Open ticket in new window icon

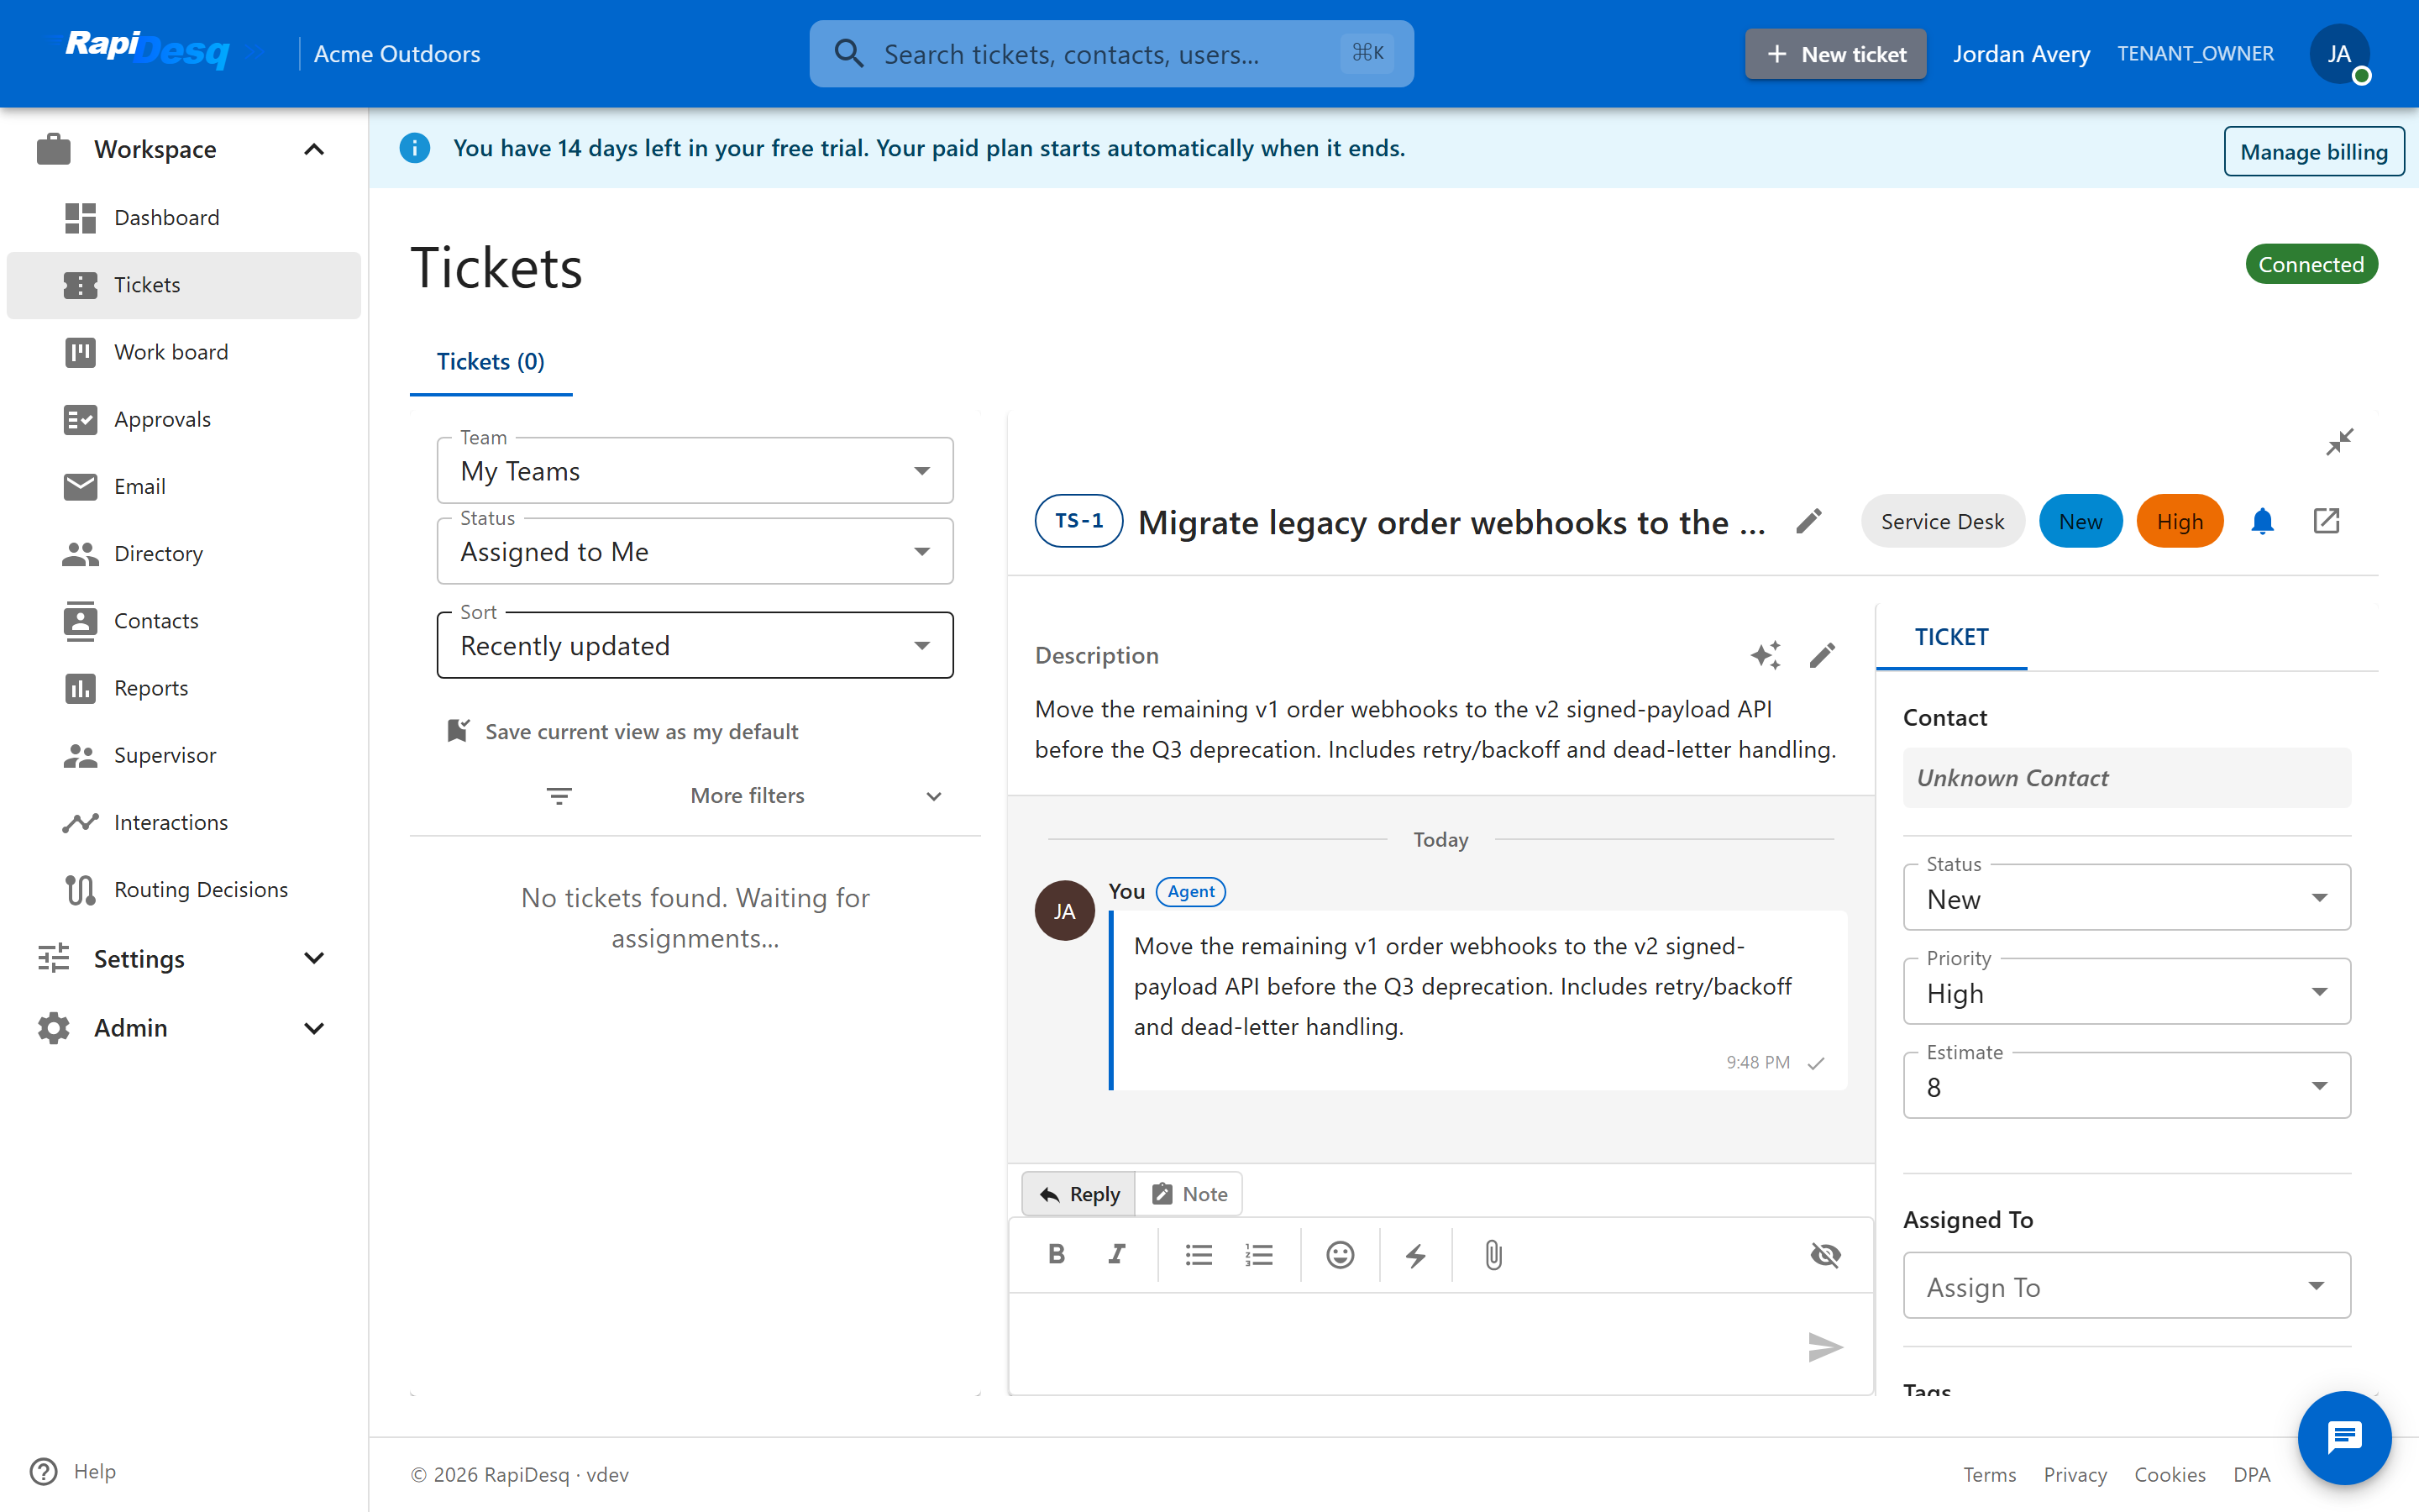tap(2326, 521)
